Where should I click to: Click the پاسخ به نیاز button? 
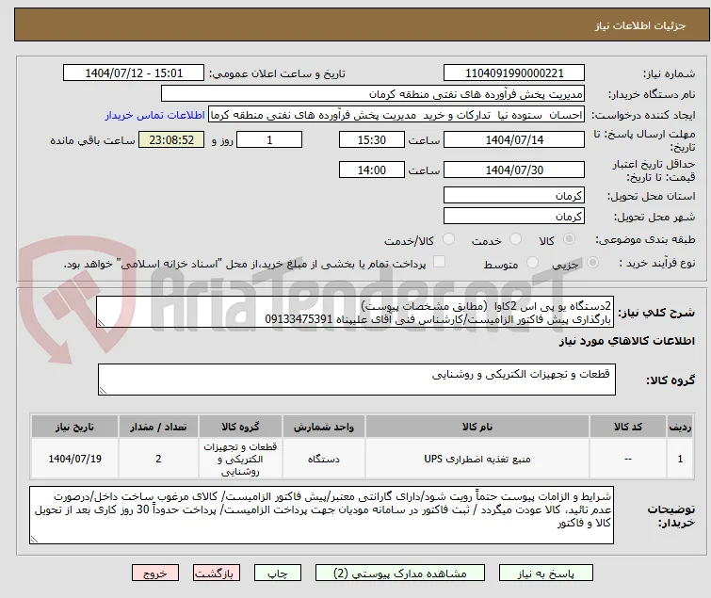click(546, 574)
